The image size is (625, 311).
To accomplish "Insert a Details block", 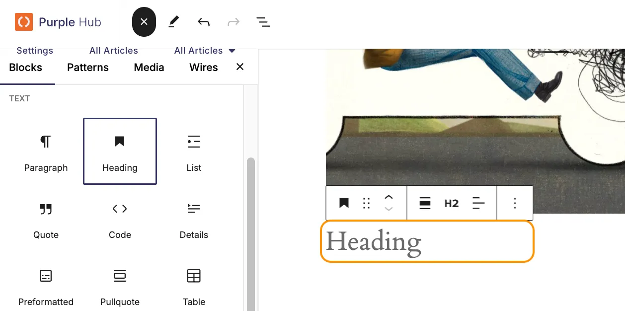I will pos(194,218).
